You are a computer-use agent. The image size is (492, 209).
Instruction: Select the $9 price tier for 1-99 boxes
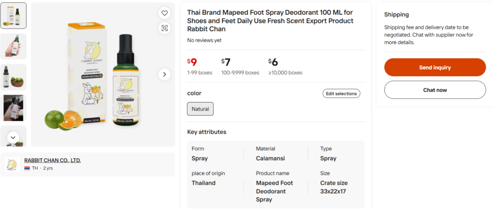[199, 67]
